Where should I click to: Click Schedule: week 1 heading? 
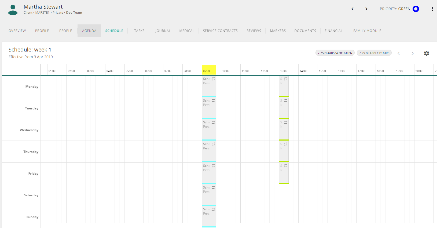(x=30, y=50)
